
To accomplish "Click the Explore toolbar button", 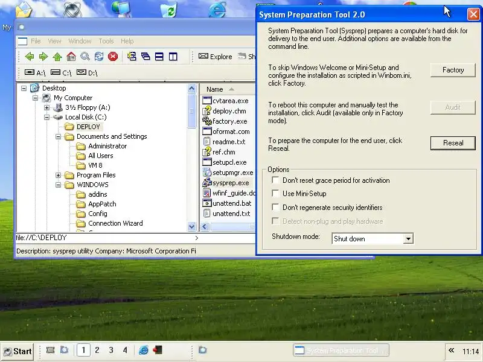I will coord(215,57).
